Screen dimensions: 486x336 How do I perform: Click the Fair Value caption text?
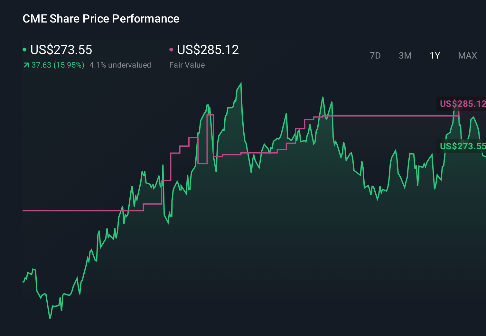pos(187,65)
